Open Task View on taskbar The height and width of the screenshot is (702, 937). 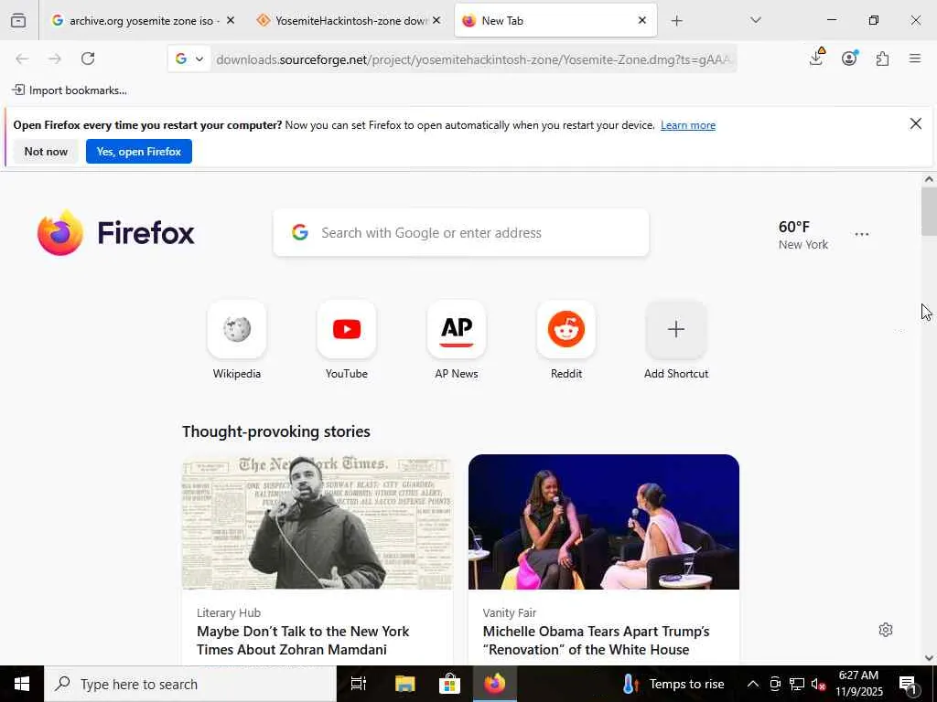pyautogui.click(x=359, y=684)
